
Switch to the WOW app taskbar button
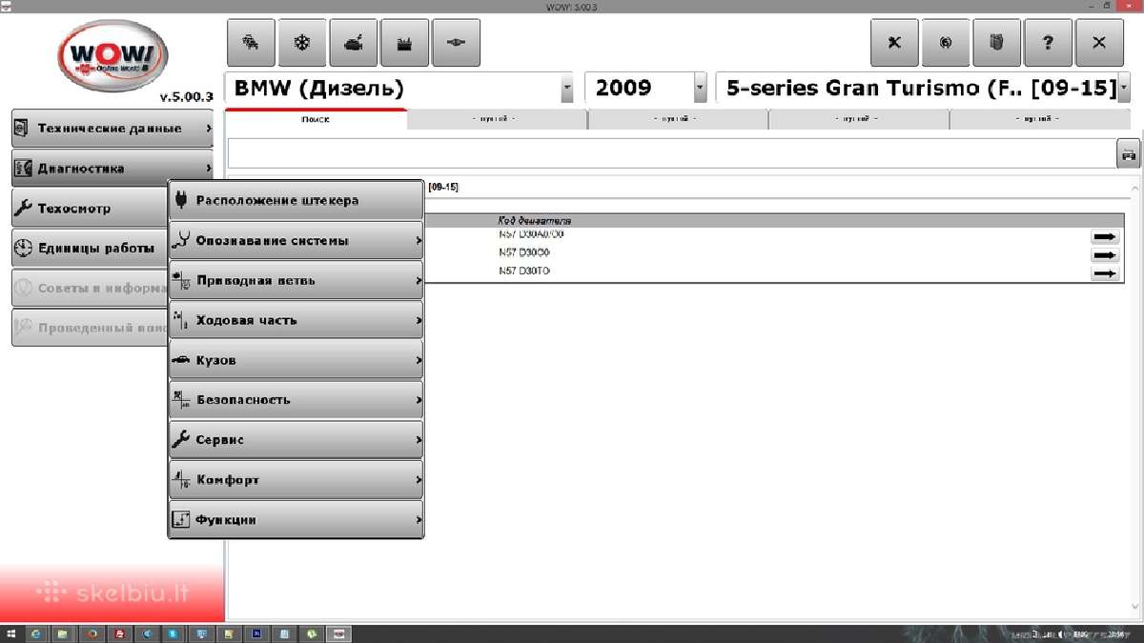[338, 633]
